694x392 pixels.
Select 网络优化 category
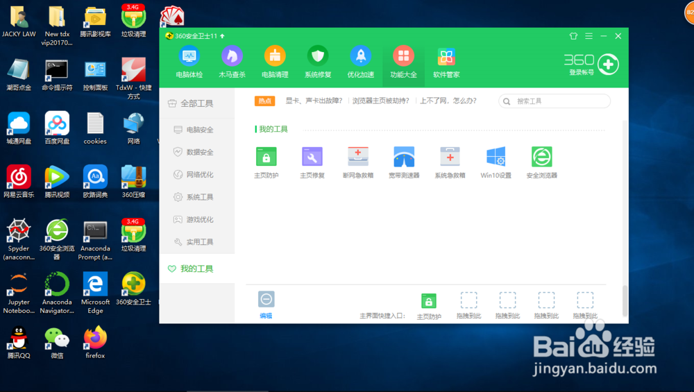pyautogui.click(x=197, y=175)
